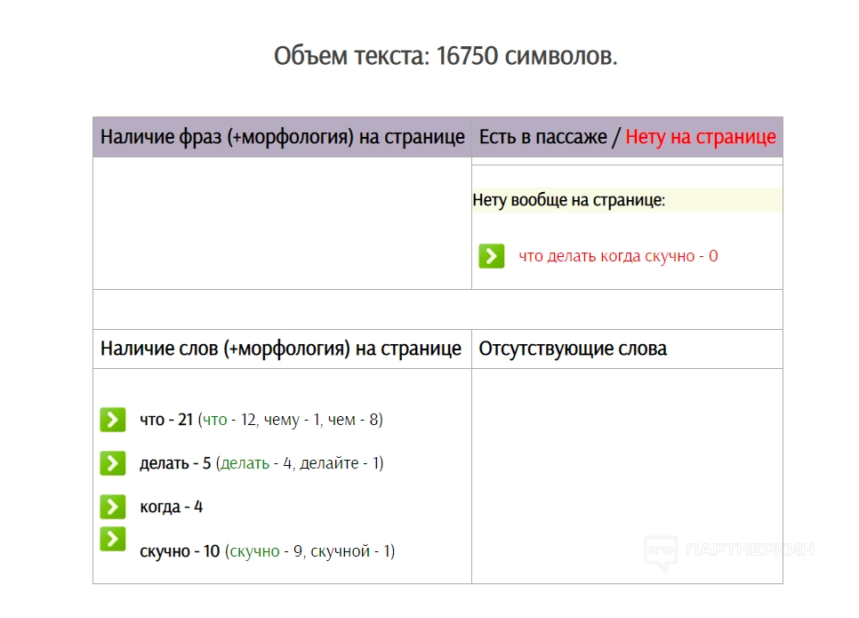Screen dimensions: 859x618
Task: Click word count 'скучно - 10'
Action: tap(180, 551)
